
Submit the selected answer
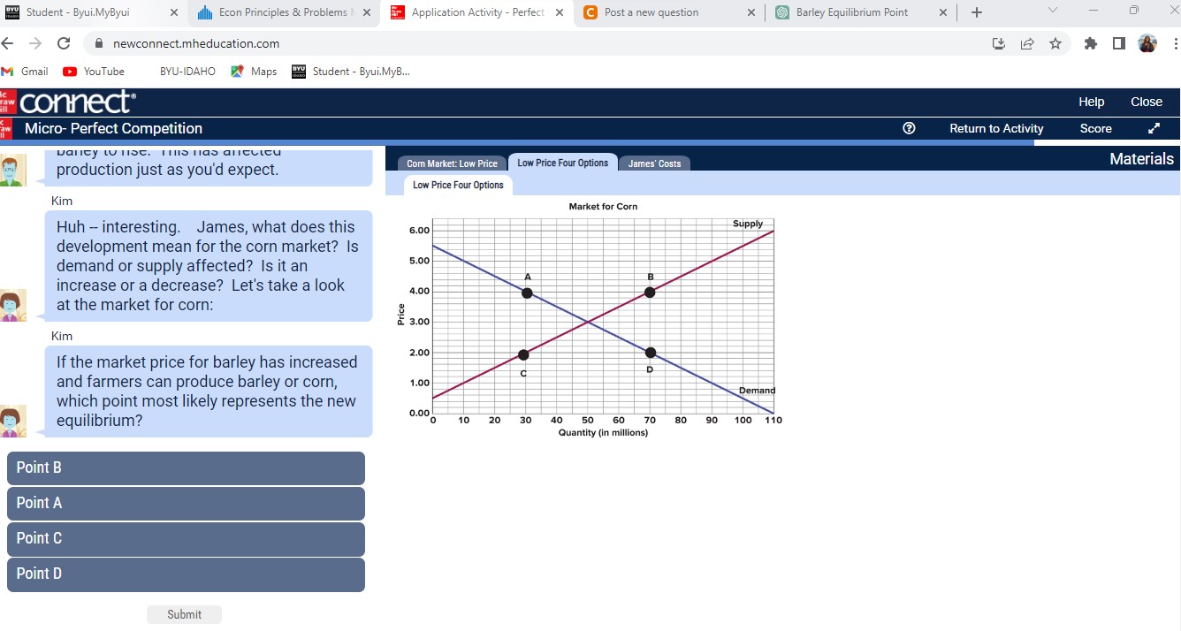point(184,614)
